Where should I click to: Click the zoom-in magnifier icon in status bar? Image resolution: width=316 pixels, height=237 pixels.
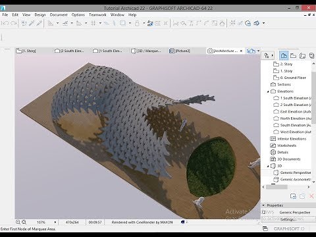18,222
